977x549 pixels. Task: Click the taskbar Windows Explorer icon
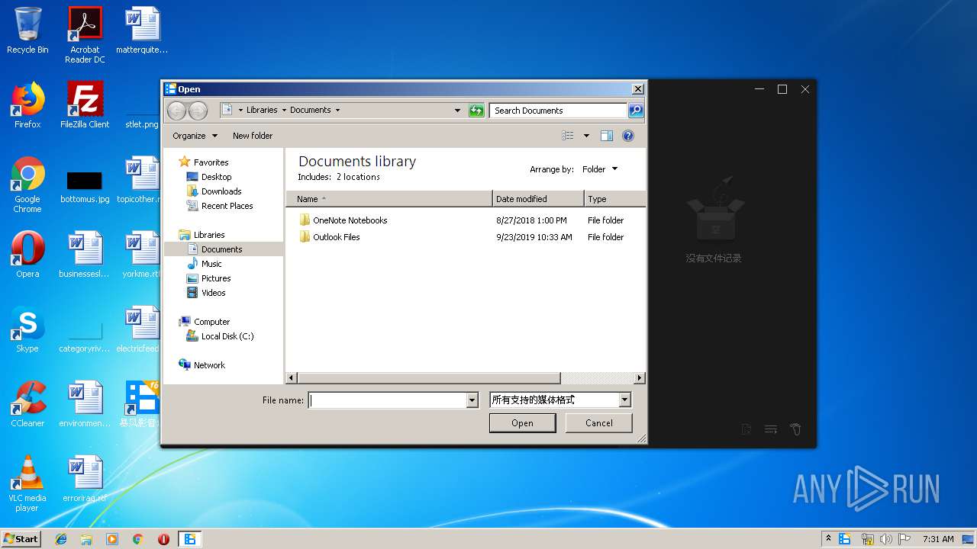86,539
